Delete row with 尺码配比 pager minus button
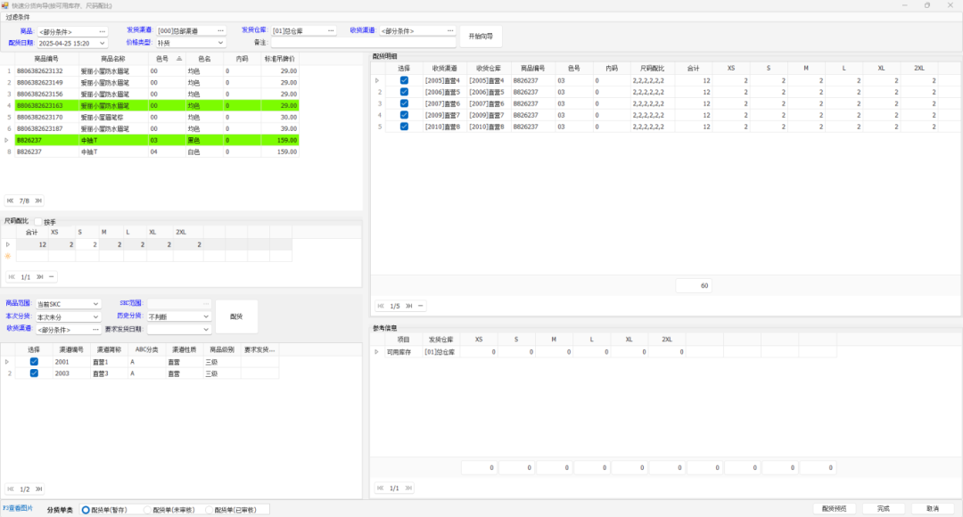The image size is (963, 517). coord(52,277)
